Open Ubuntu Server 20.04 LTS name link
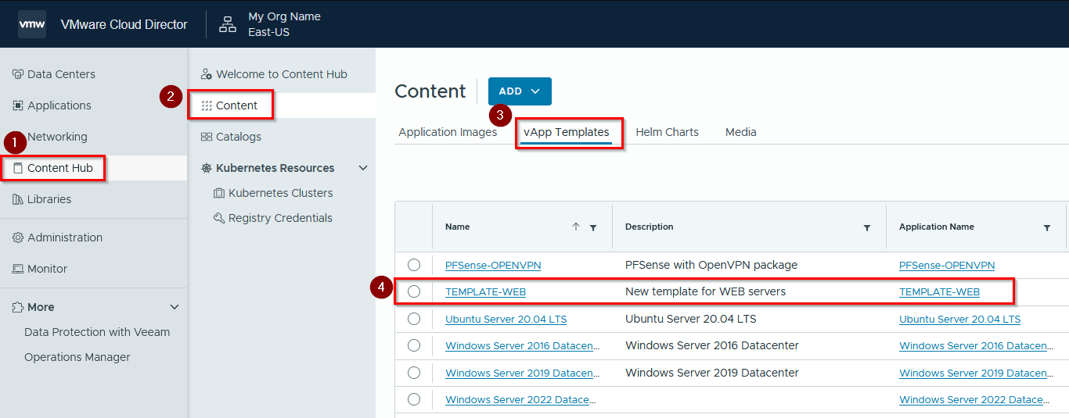 (x=506, y=319)
